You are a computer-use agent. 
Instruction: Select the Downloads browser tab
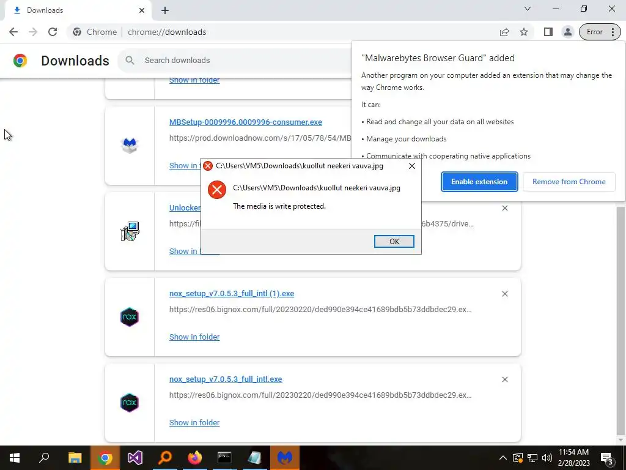click(x=78, y=10)
